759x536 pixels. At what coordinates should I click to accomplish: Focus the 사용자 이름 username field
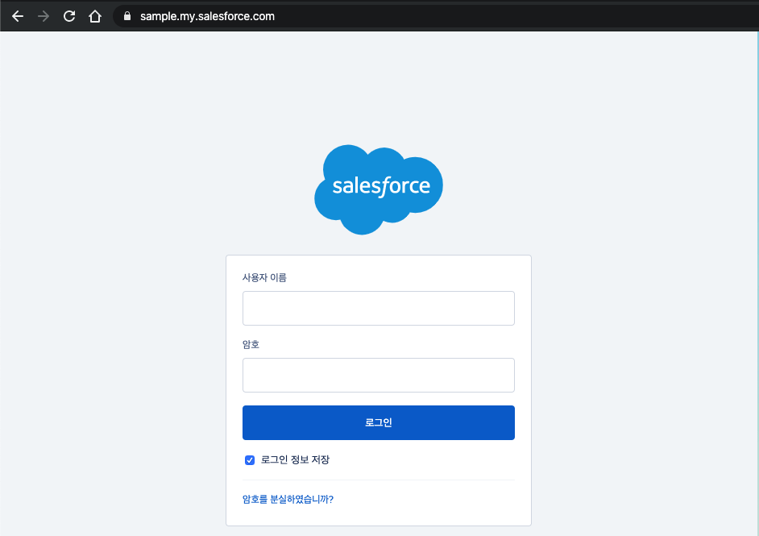point(379,308)
